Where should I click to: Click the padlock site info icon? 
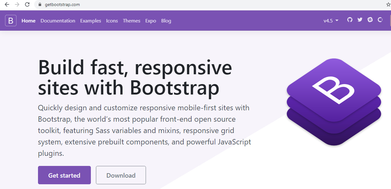point(40,4)
